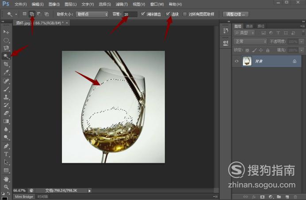Select the Elliptical Marquee tool

click(x=6, y=40)
